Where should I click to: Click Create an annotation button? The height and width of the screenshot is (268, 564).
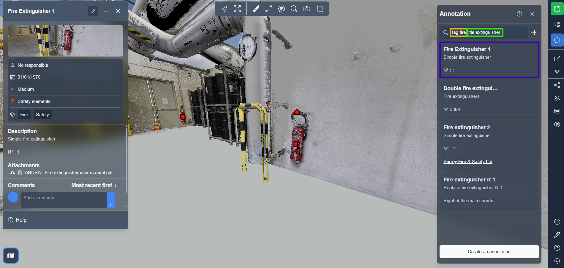click(489, 252)
